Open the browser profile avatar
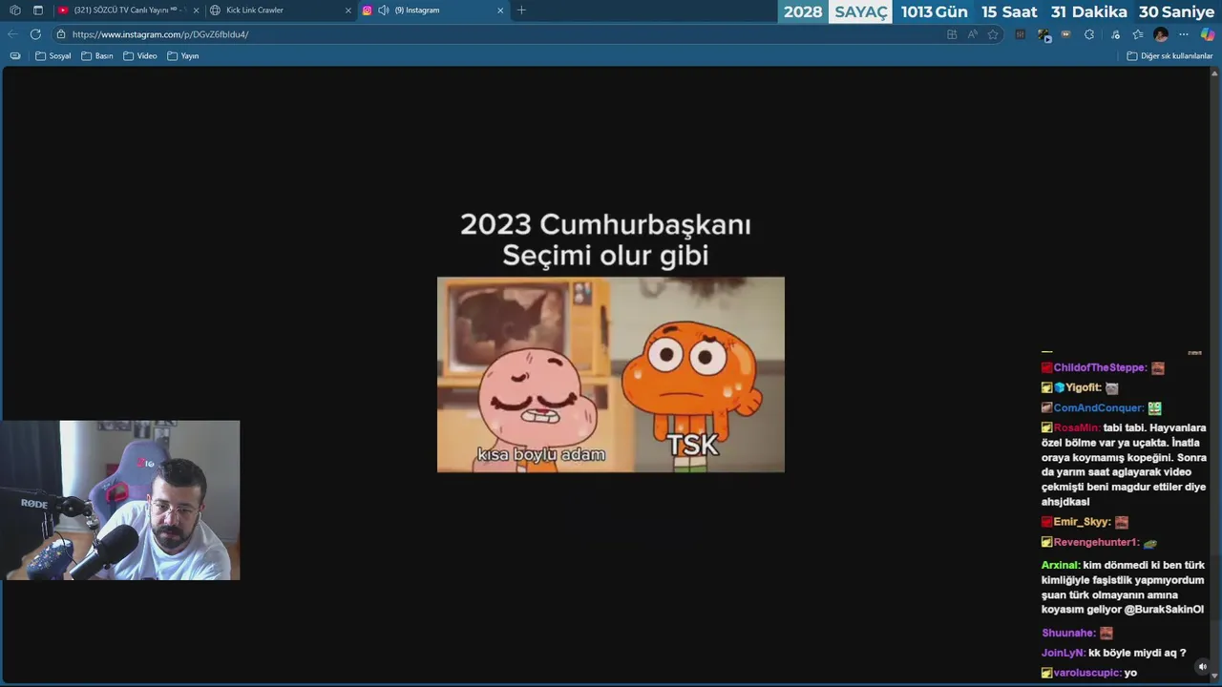This screenshot has height=687, width=1222. (1161, 34)
